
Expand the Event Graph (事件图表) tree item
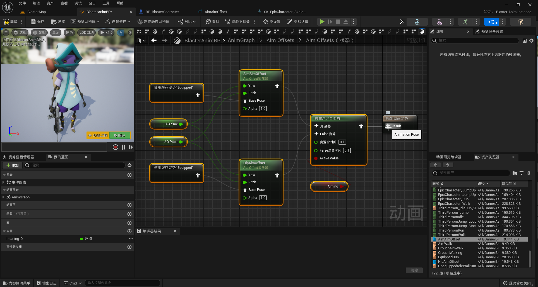click(x=3, y=182)
